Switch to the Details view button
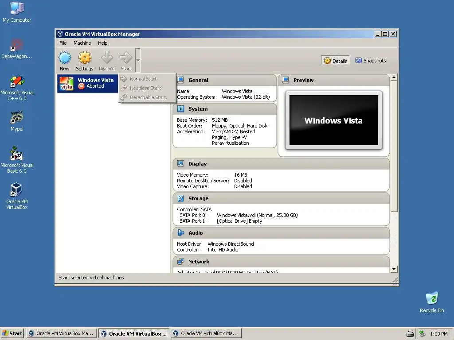 pos(335,61)
